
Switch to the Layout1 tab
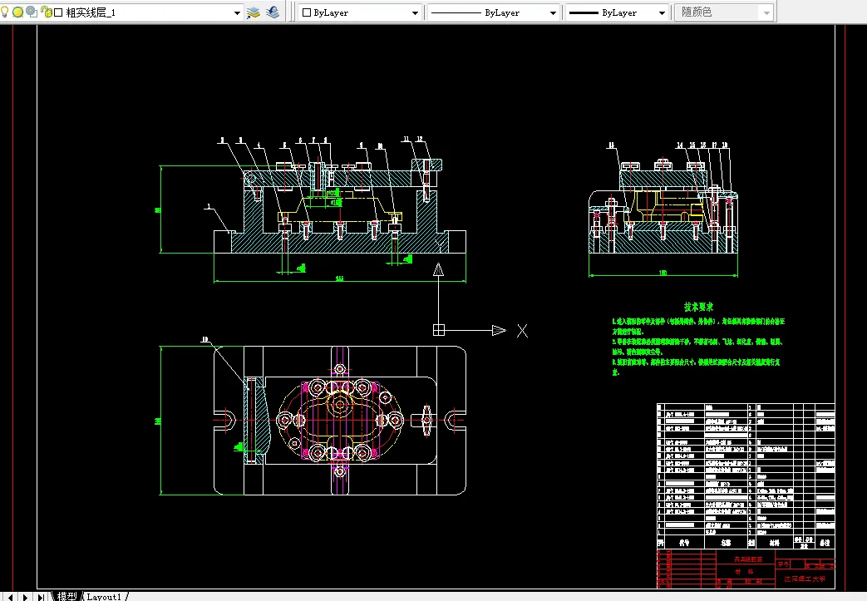105,596
